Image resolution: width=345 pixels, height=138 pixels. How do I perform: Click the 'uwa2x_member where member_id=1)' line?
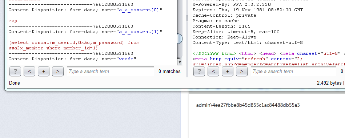click(53, 48)
